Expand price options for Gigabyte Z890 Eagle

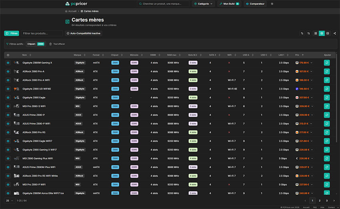click(x=312, y=97)
